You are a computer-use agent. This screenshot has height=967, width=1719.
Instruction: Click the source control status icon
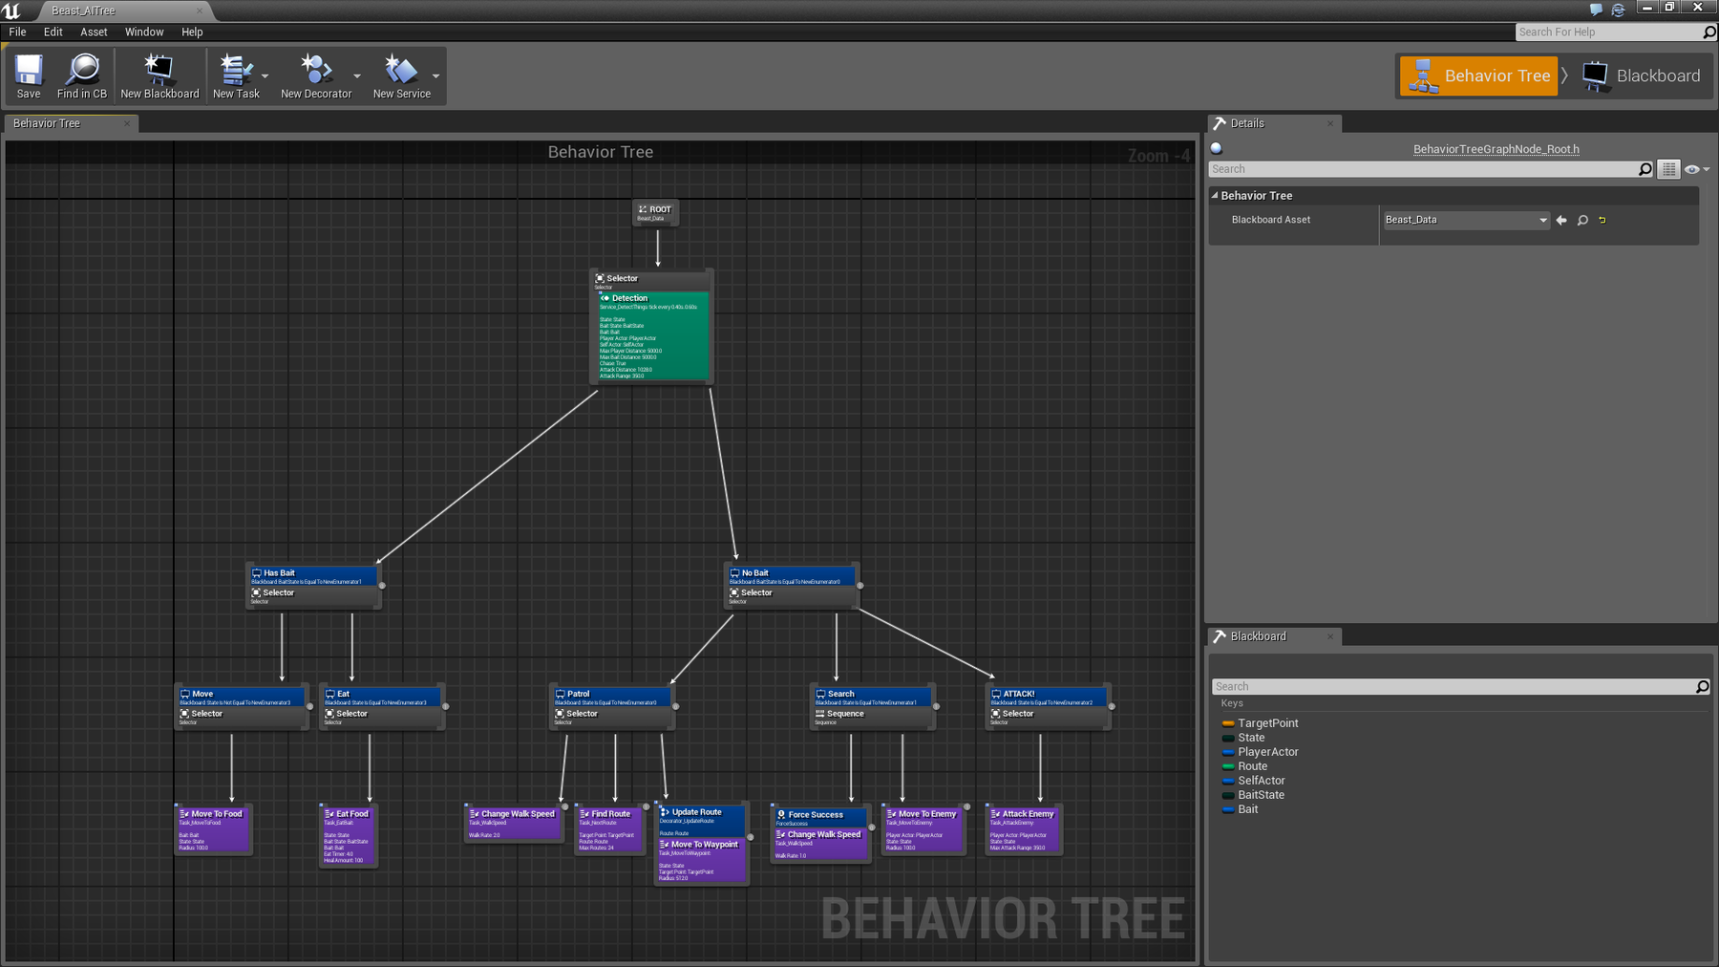tap(1618, 10)
